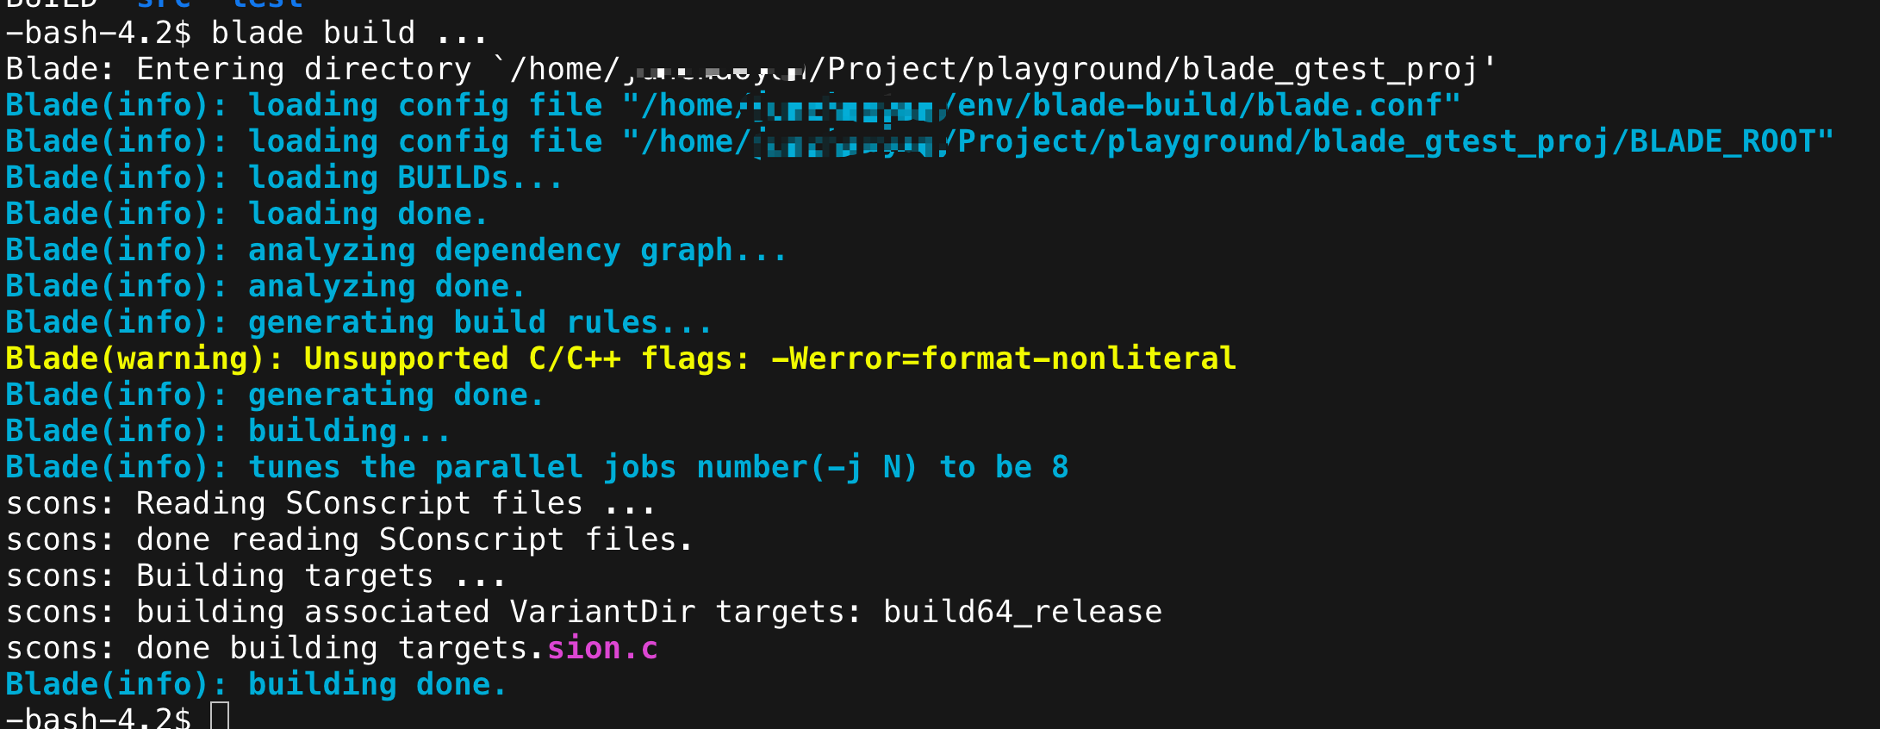Click 'Blade(info): building done.' line
This screenshot has height=729, width=1880.
pos(257,684)
